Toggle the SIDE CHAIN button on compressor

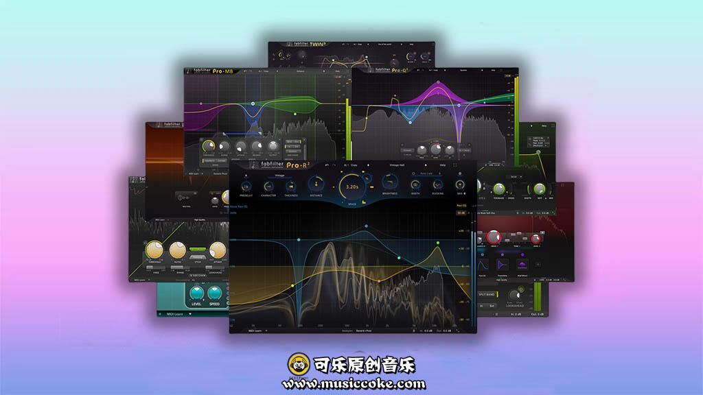(x=197, y=276)
